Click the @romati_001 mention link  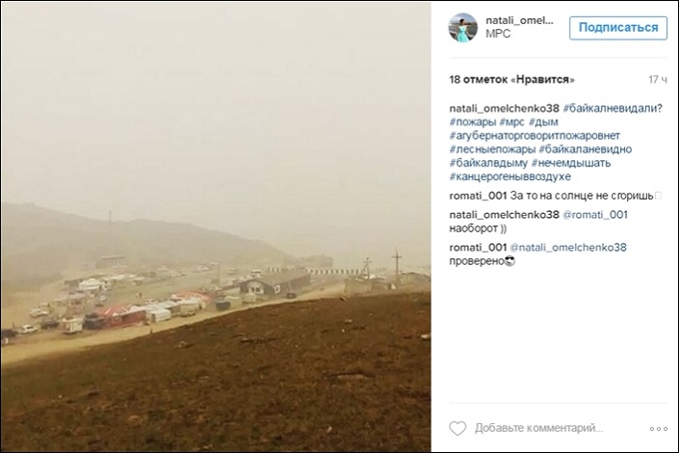(x=595, y=215)
